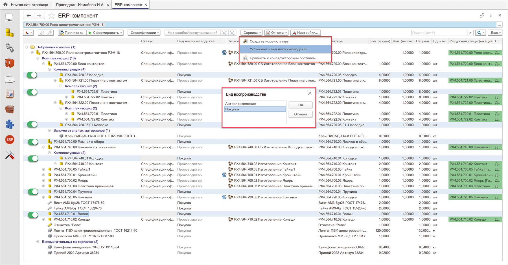Collapse the Выбранных изделий (1) folder
Image resolution: width=508 pixels, height=265 pixels.
point(26,47)
